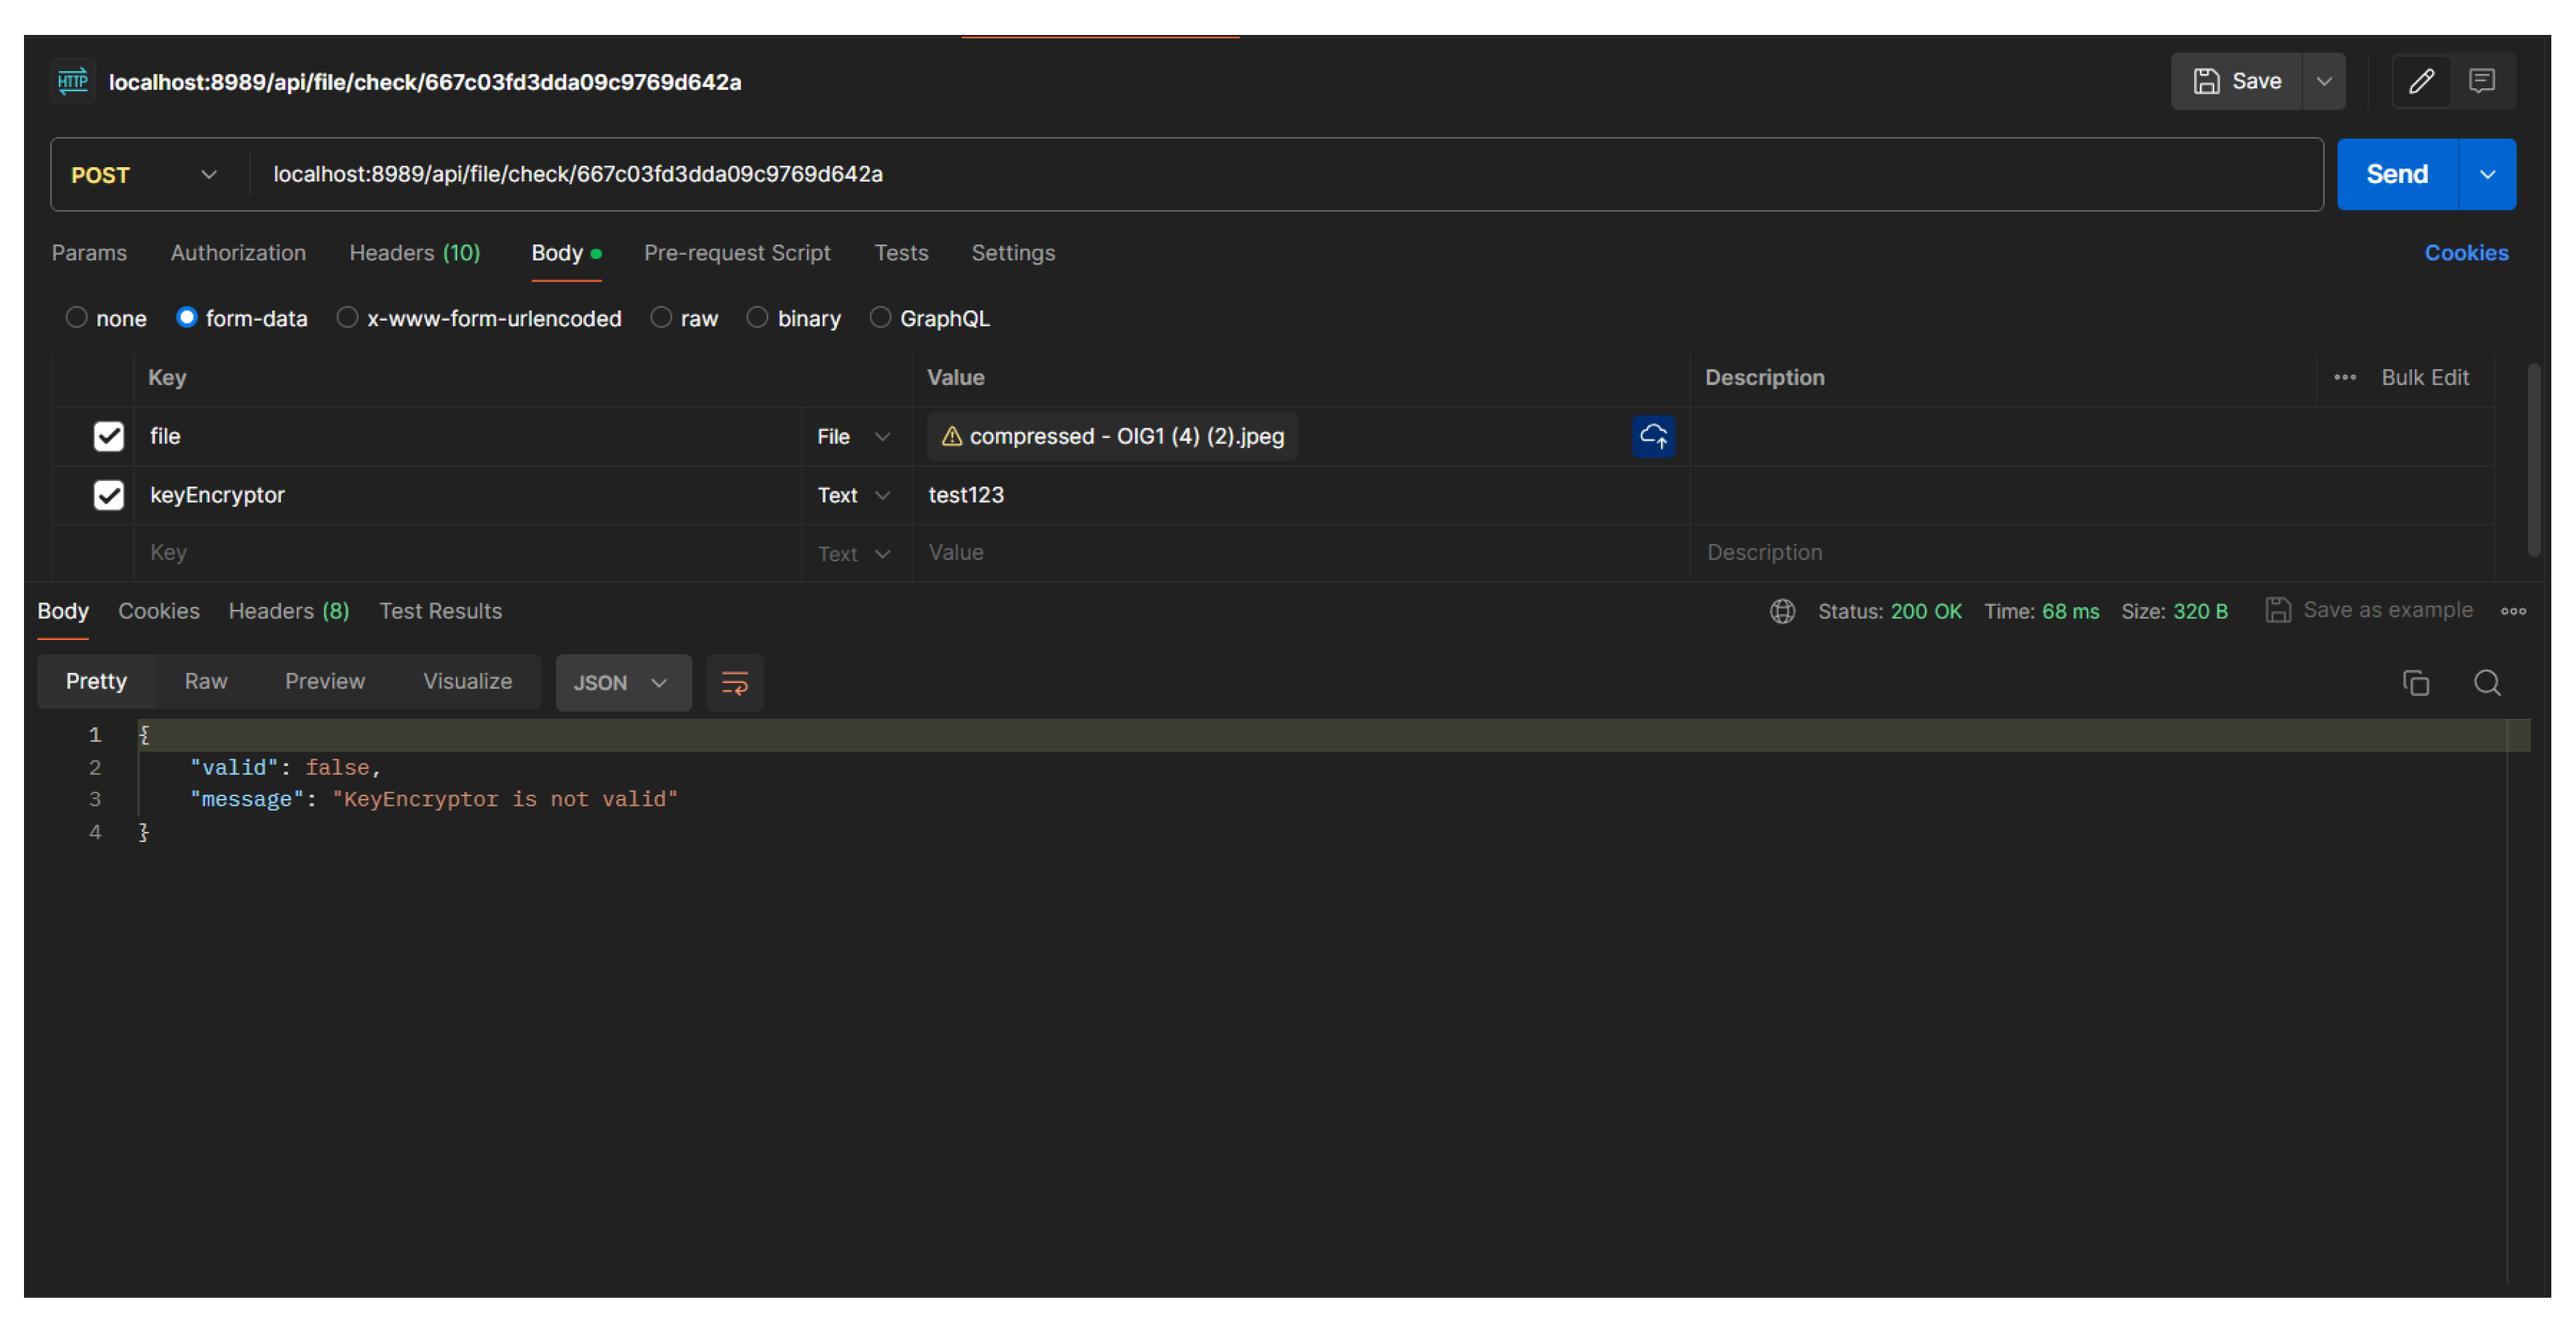Search response with magnifier icon
The image size is (2576, 1319).
point(2487,682)
